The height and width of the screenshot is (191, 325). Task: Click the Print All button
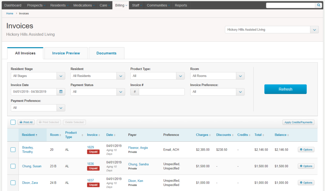pos(26,122)
